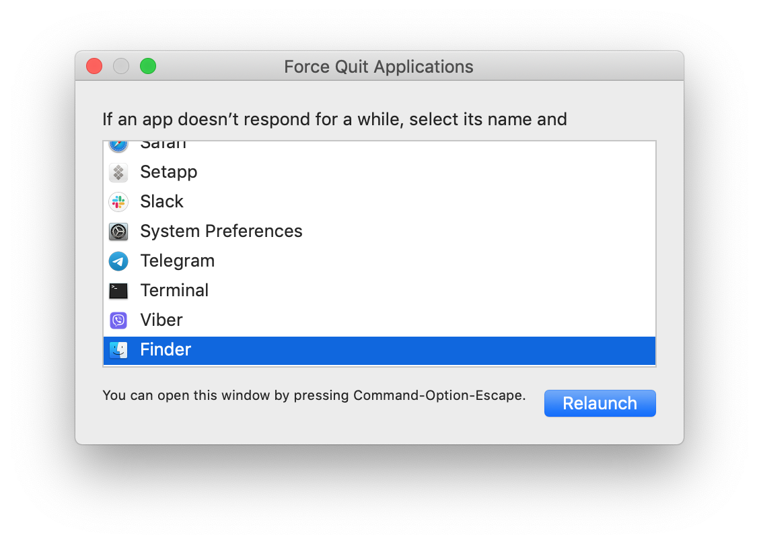Click the Relaunch button

[600, 403]
